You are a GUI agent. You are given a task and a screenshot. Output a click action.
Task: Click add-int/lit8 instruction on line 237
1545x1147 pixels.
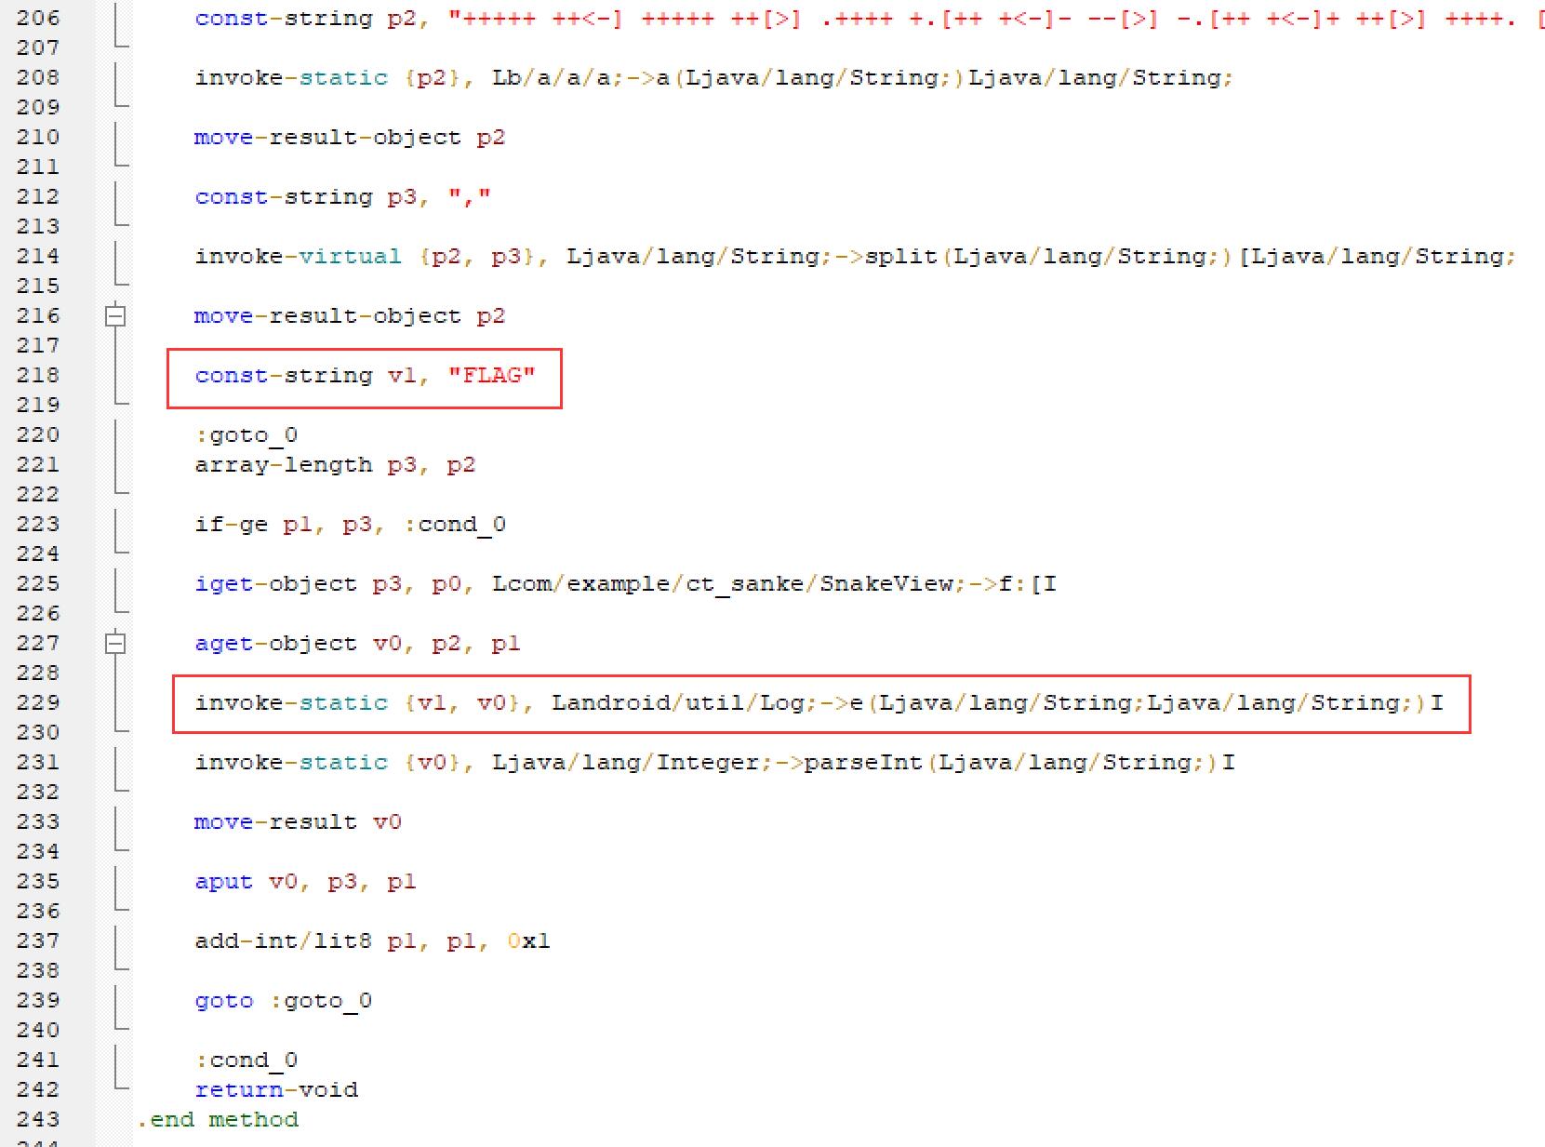pos(284,941)
